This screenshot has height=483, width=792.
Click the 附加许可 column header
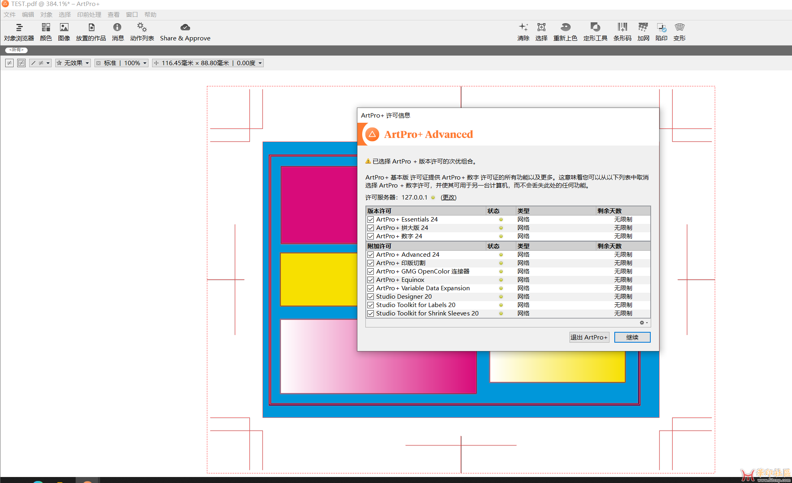tap(426, 246)
